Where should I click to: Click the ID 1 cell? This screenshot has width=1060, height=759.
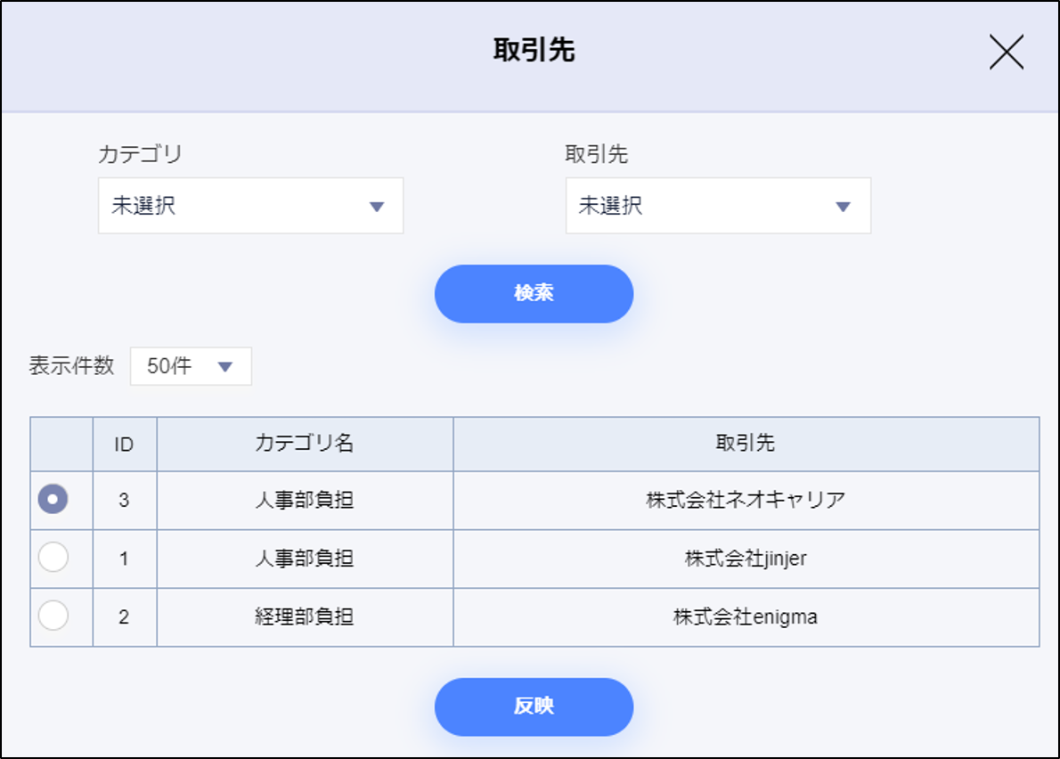click(x=124, y=559)
